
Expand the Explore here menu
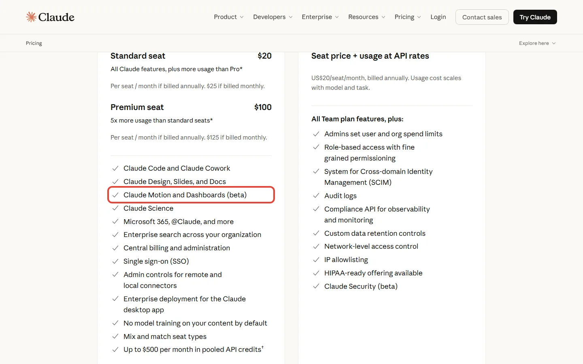click(537, 43)
